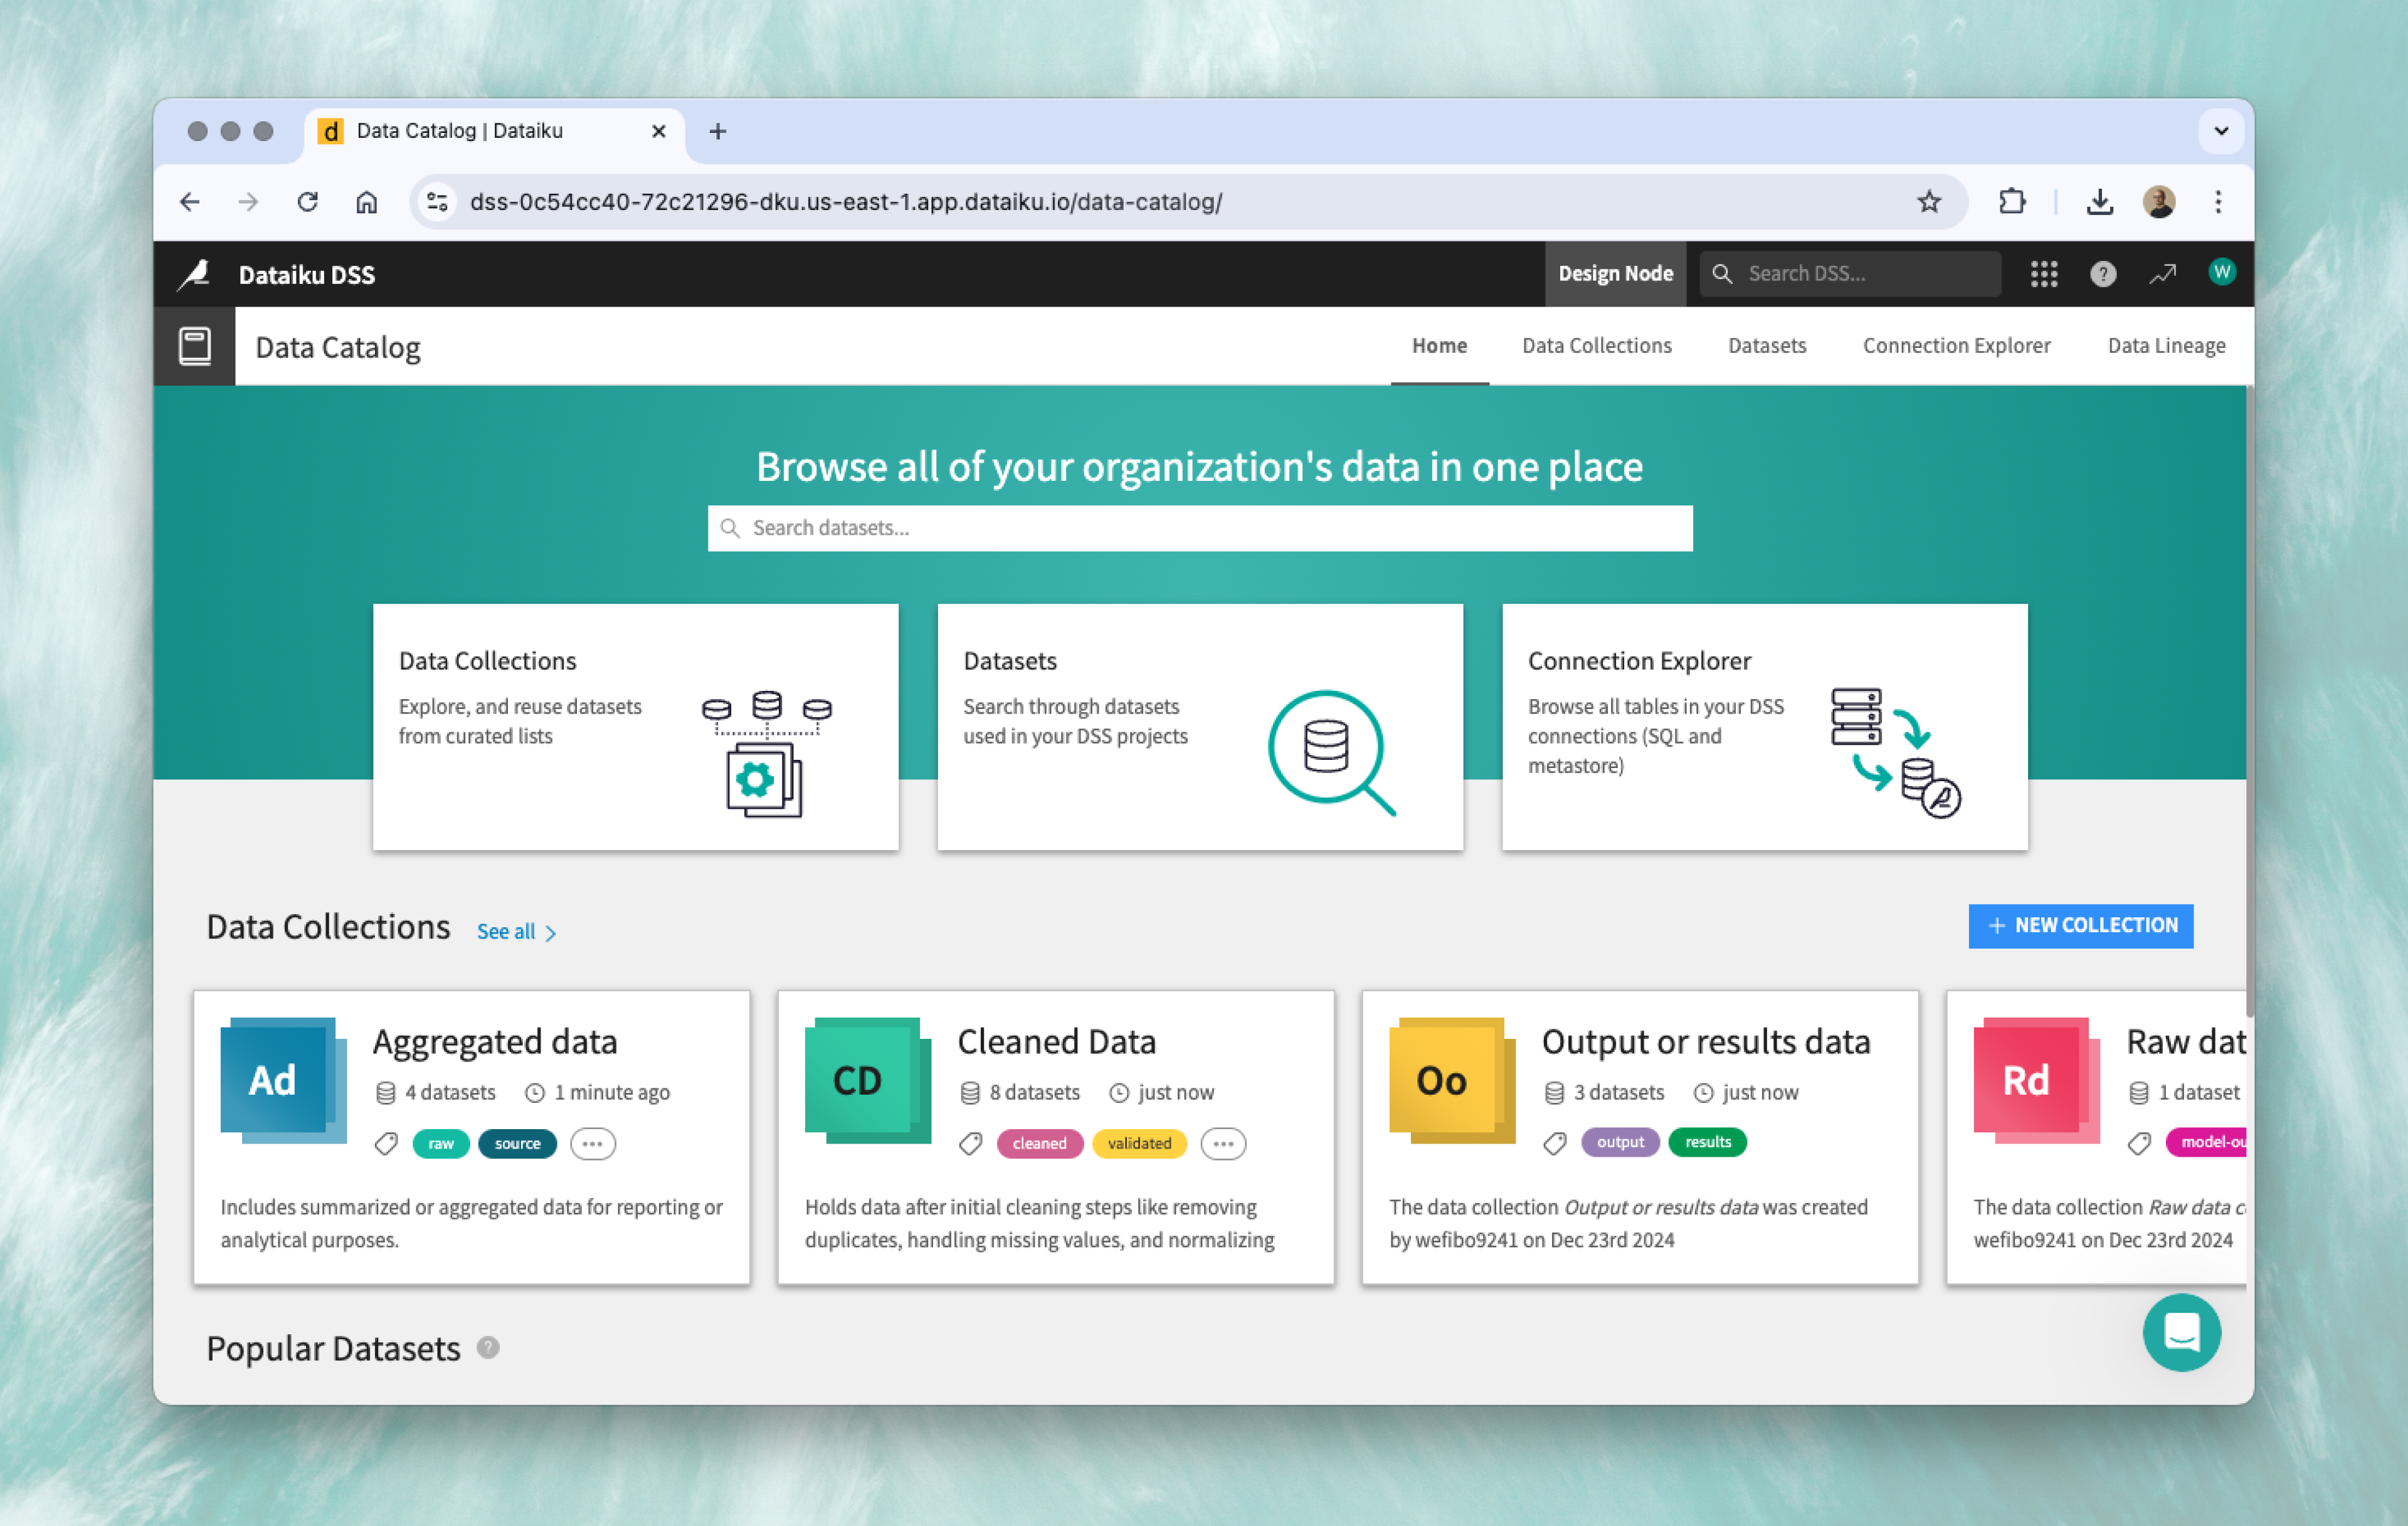The image size is (2408, 1526).
Task: Select the Data Catalog | Dataiku browser tab
Action: coord(494,131)
